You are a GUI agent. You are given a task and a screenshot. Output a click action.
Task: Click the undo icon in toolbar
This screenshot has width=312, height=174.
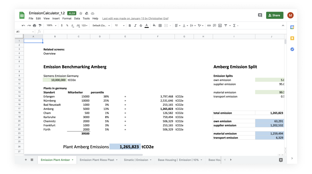[x=23, y=25]
